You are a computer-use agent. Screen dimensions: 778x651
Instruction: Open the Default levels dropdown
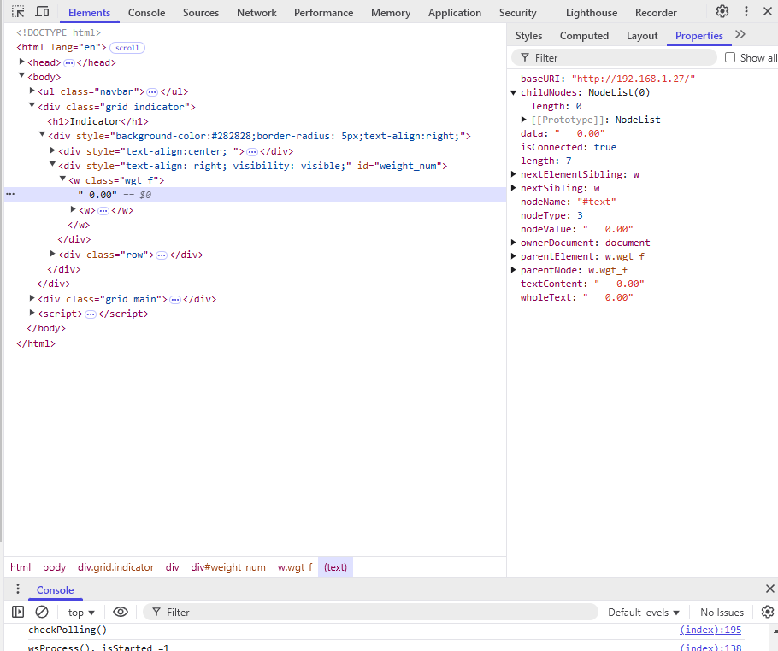click(x=643, y=612)
